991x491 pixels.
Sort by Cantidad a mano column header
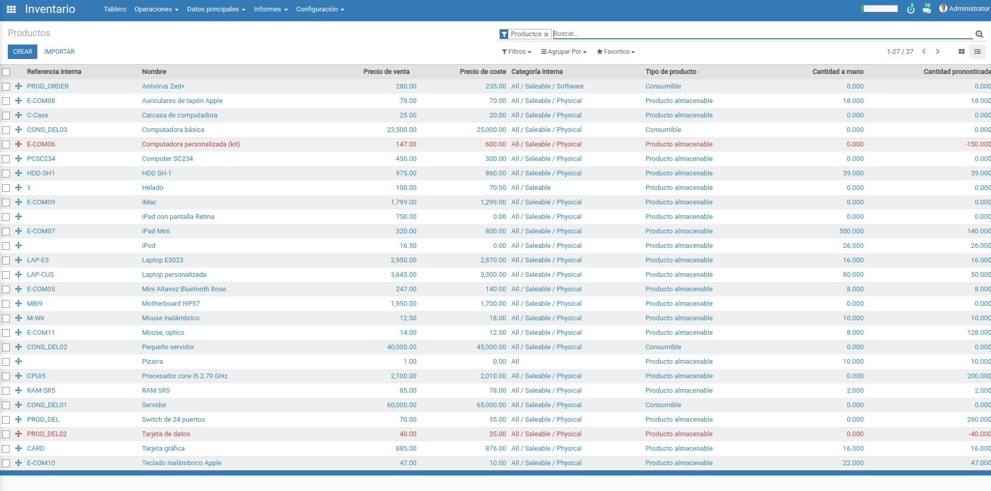(x=838, y=72)
